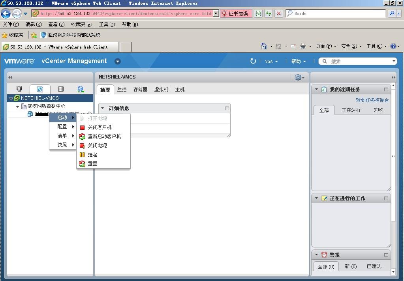Open the 查看(V) menu
This screenshot has width=404, height=281.
click(x=56, y=24)
